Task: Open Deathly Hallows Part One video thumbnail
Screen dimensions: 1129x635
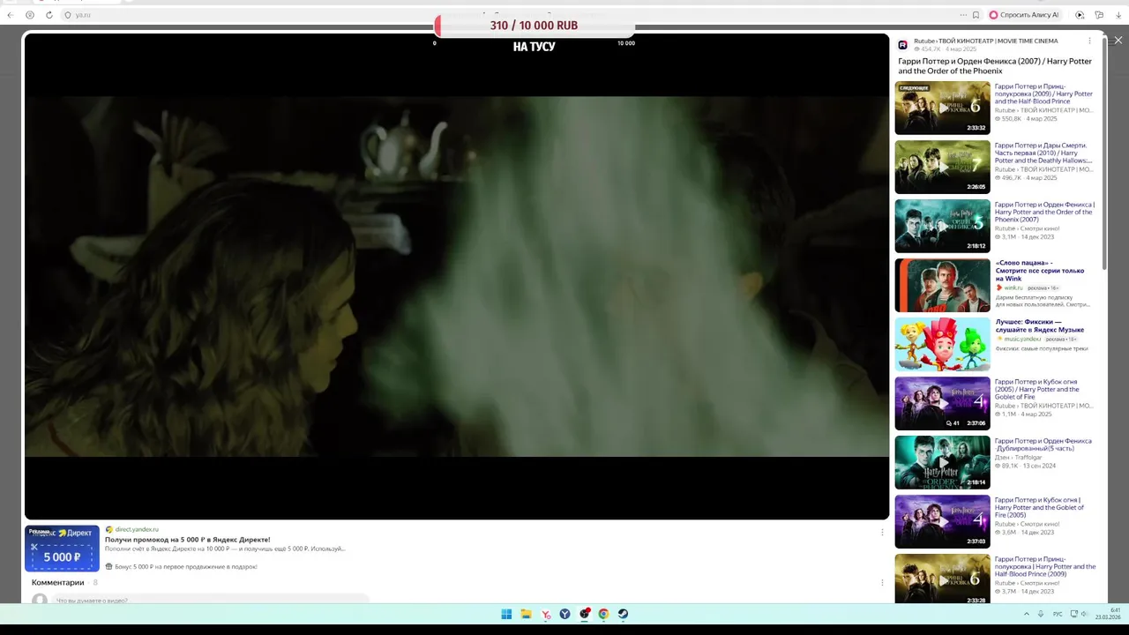Action: coord(942,167)
